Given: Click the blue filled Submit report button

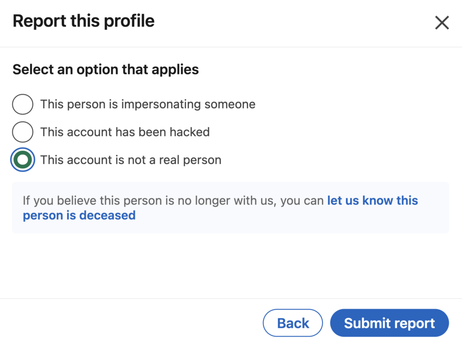Looking at the screenshot, I should click(x=389, y=323).
